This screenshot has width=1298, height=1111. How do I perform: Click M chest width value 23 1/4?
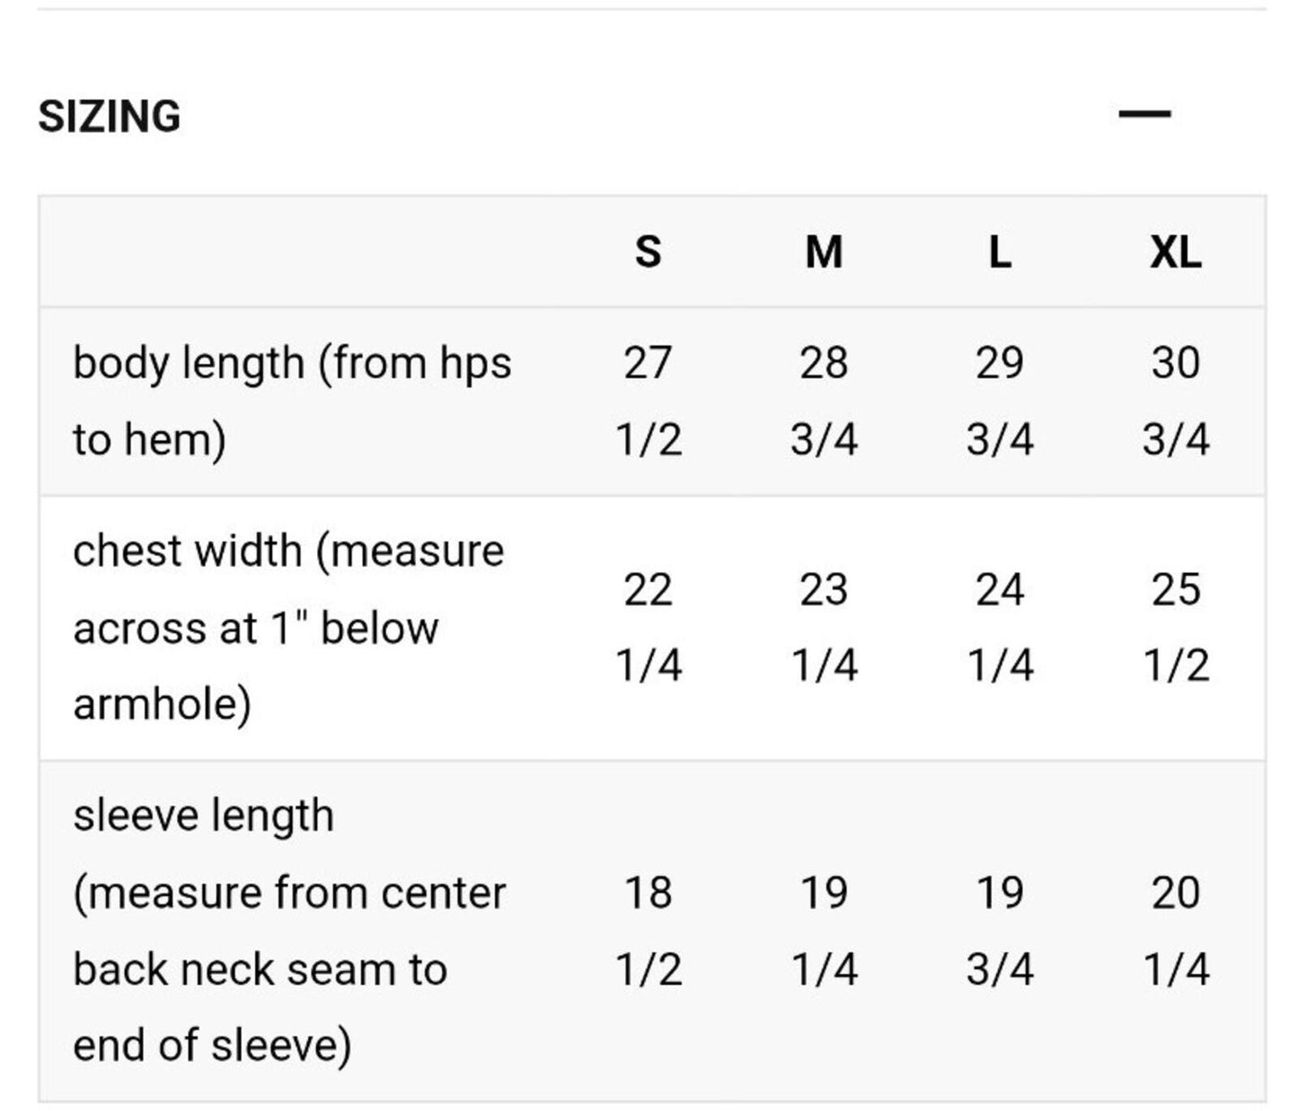[824, 627]
